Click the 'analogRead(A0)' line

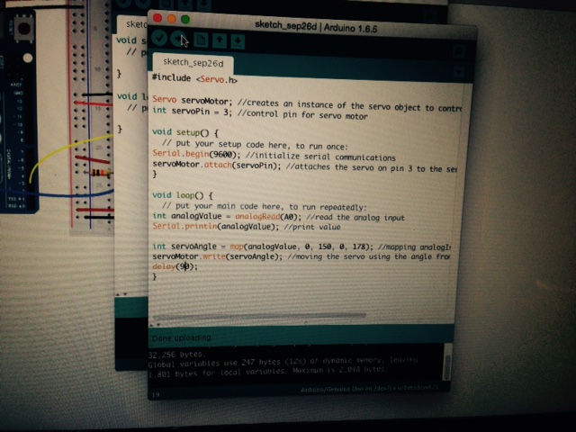pyautogui.click(x=278, y=217)
